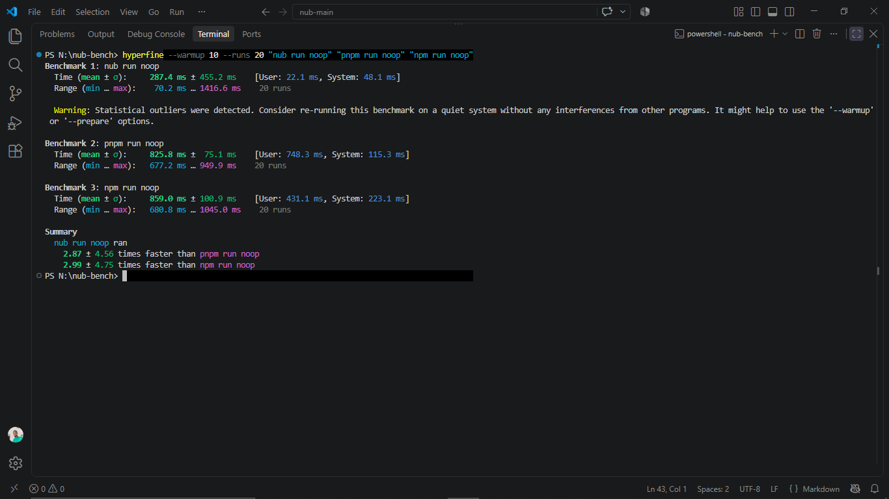Open the Search view in activity bar

(x=16, y=65)
